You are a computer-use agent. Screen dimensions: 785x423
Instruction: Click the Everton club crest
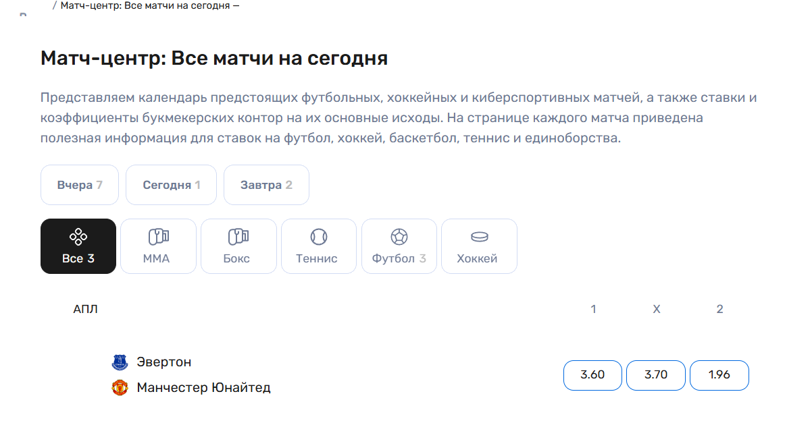[x=121, y=362]
